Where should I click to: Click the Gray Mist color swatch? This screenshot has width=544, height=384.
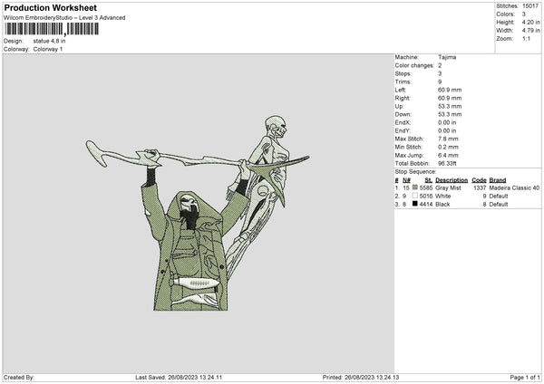[415, 187]
